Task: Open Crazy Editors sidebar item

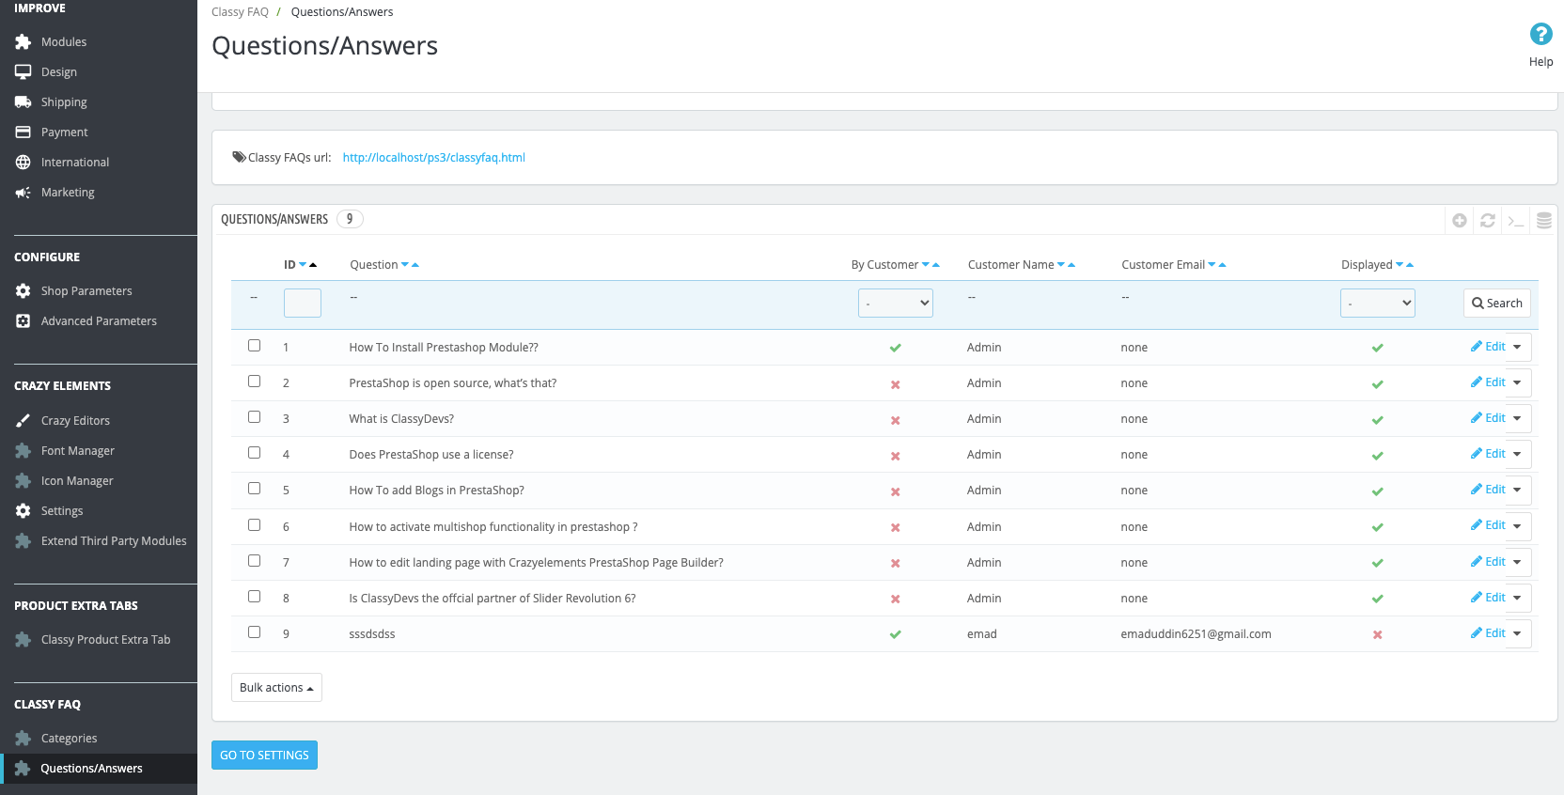Action: [x=75, y=421]
